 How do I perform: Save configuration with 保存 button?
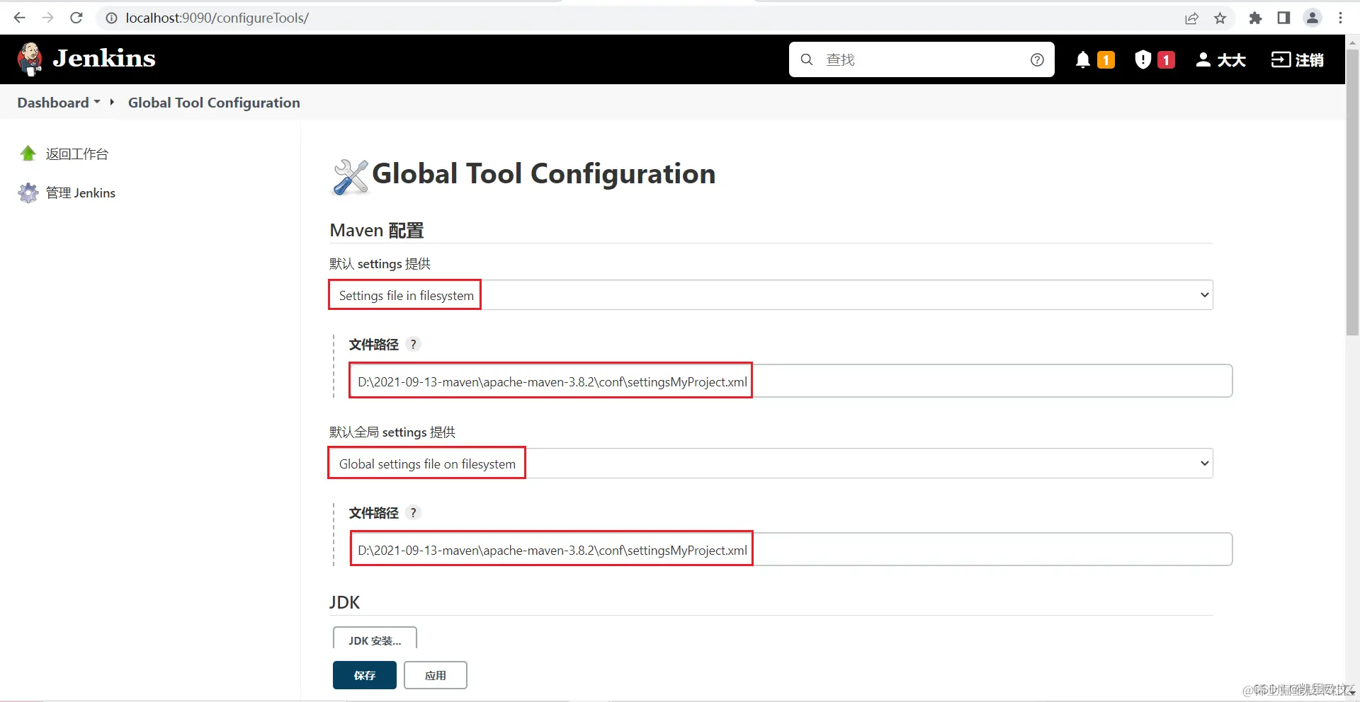coord(365,675)
